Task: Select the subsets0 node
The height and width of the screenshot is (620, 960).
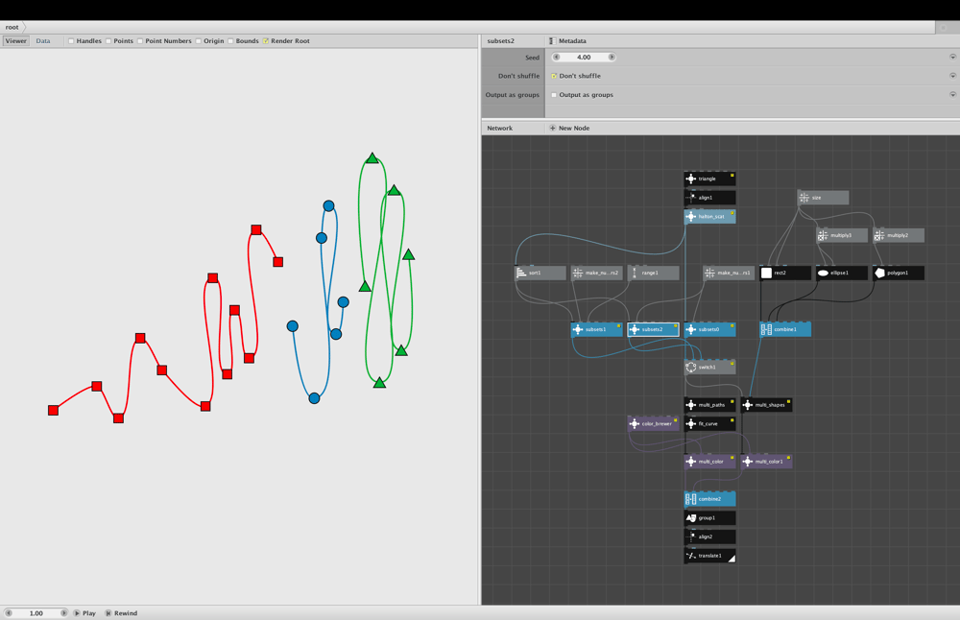Action: coord(709,329)
